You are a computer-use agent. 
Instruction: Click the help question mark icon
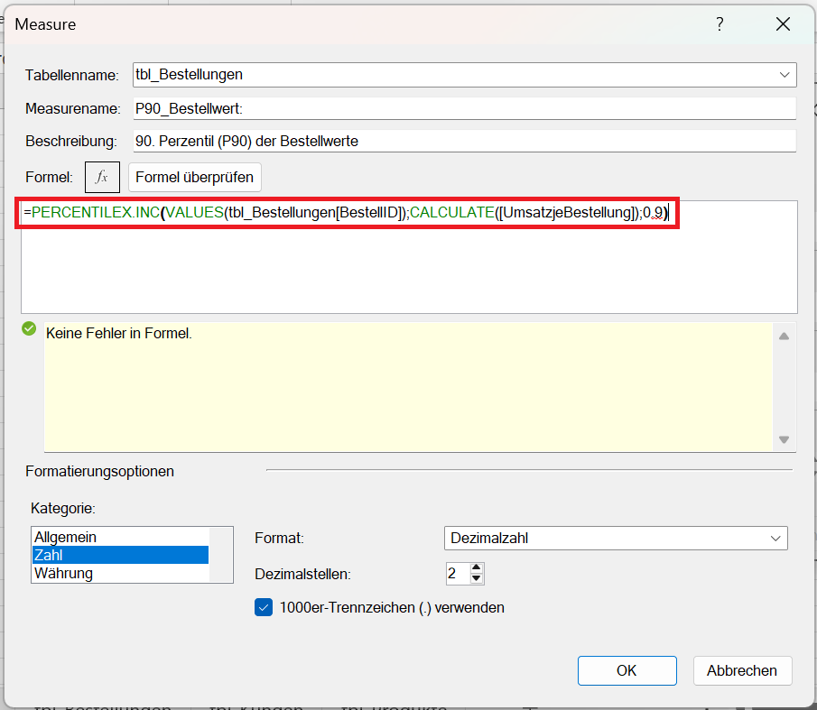click(x=720, y=24)
